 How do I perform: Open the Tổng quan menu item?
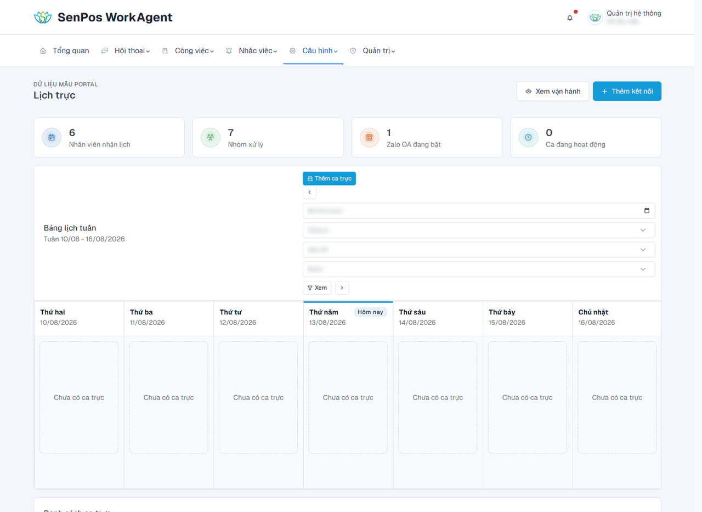(x=65, y=50)
